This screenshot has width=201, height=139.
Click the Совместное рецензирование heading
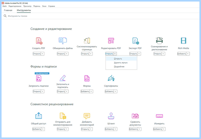52,104
